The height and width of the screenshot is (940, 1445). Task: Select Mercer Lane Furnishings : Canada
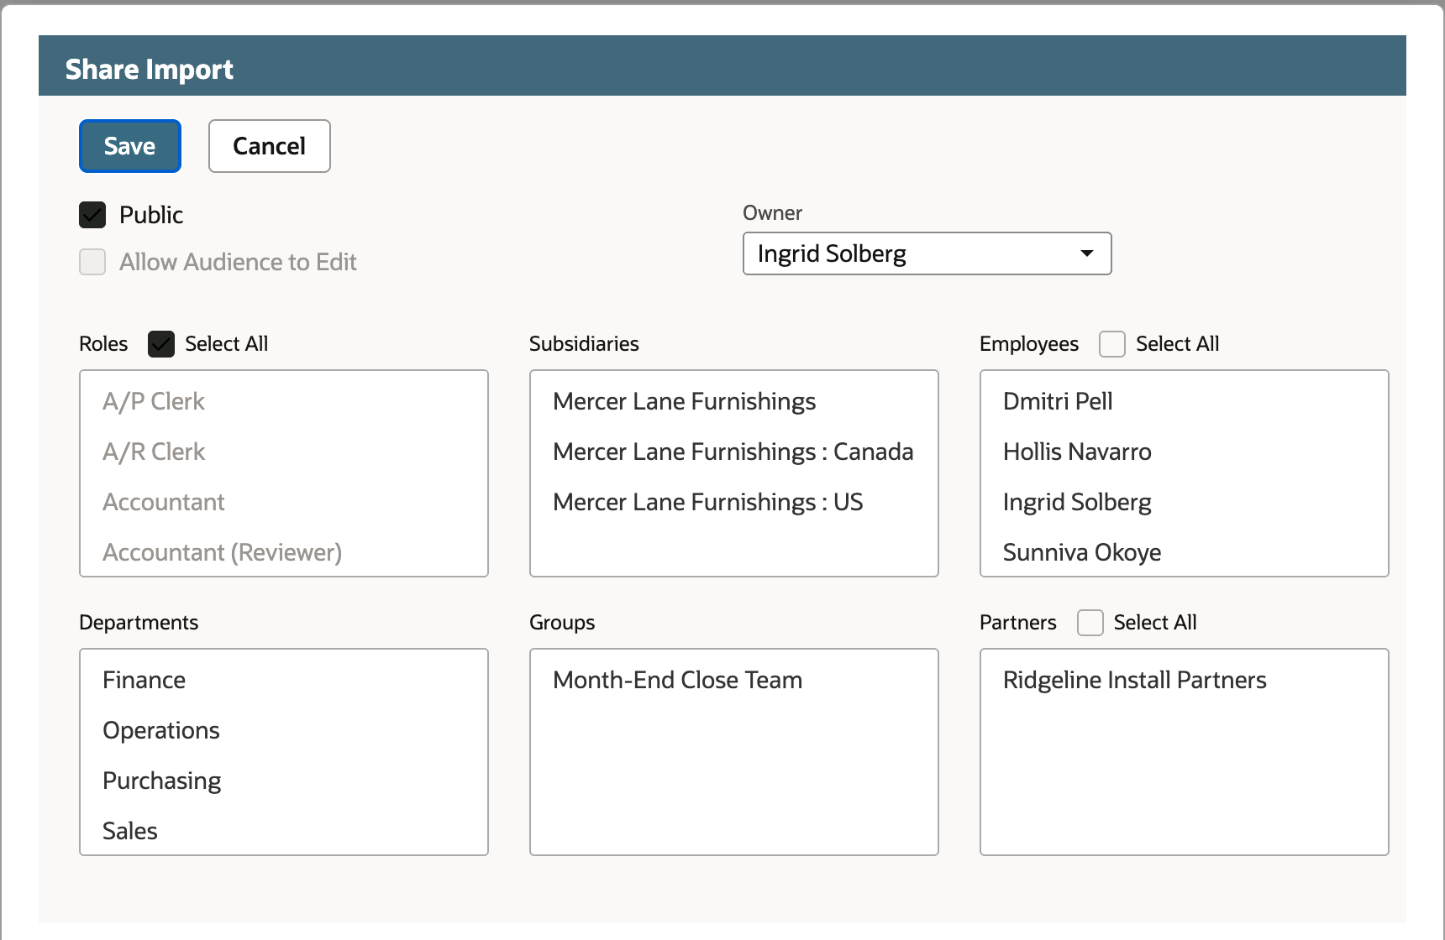pyautogui.click(x=734, y=452)
